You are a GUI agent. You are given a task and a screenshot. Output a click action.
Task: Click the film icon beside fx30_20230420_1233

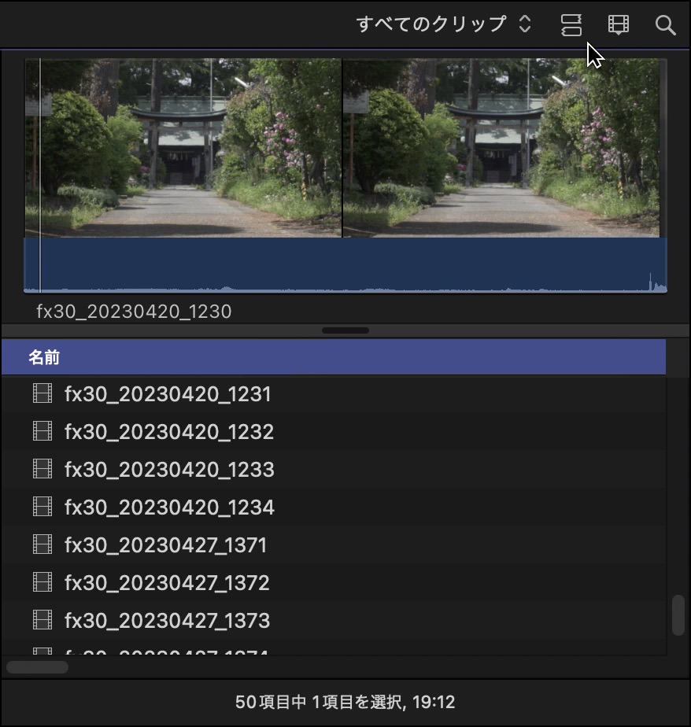42,469
